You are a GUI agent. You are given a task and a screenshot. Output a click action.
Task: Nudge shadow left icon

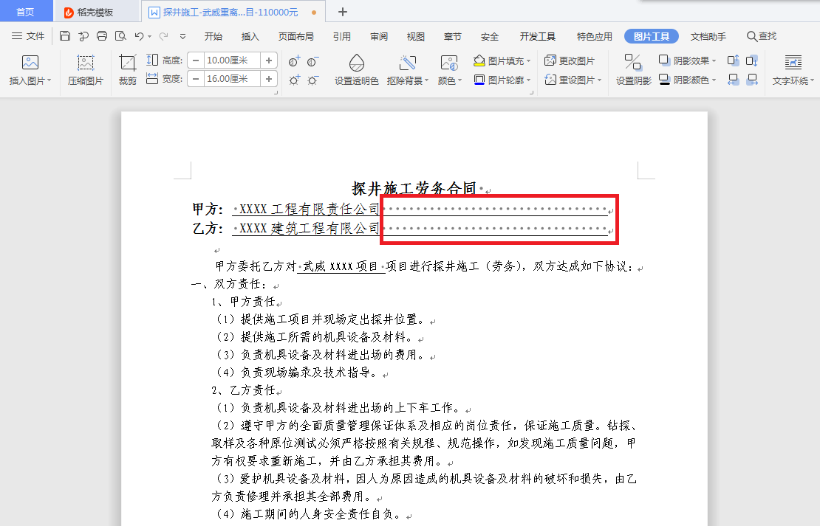coord(733,80)
